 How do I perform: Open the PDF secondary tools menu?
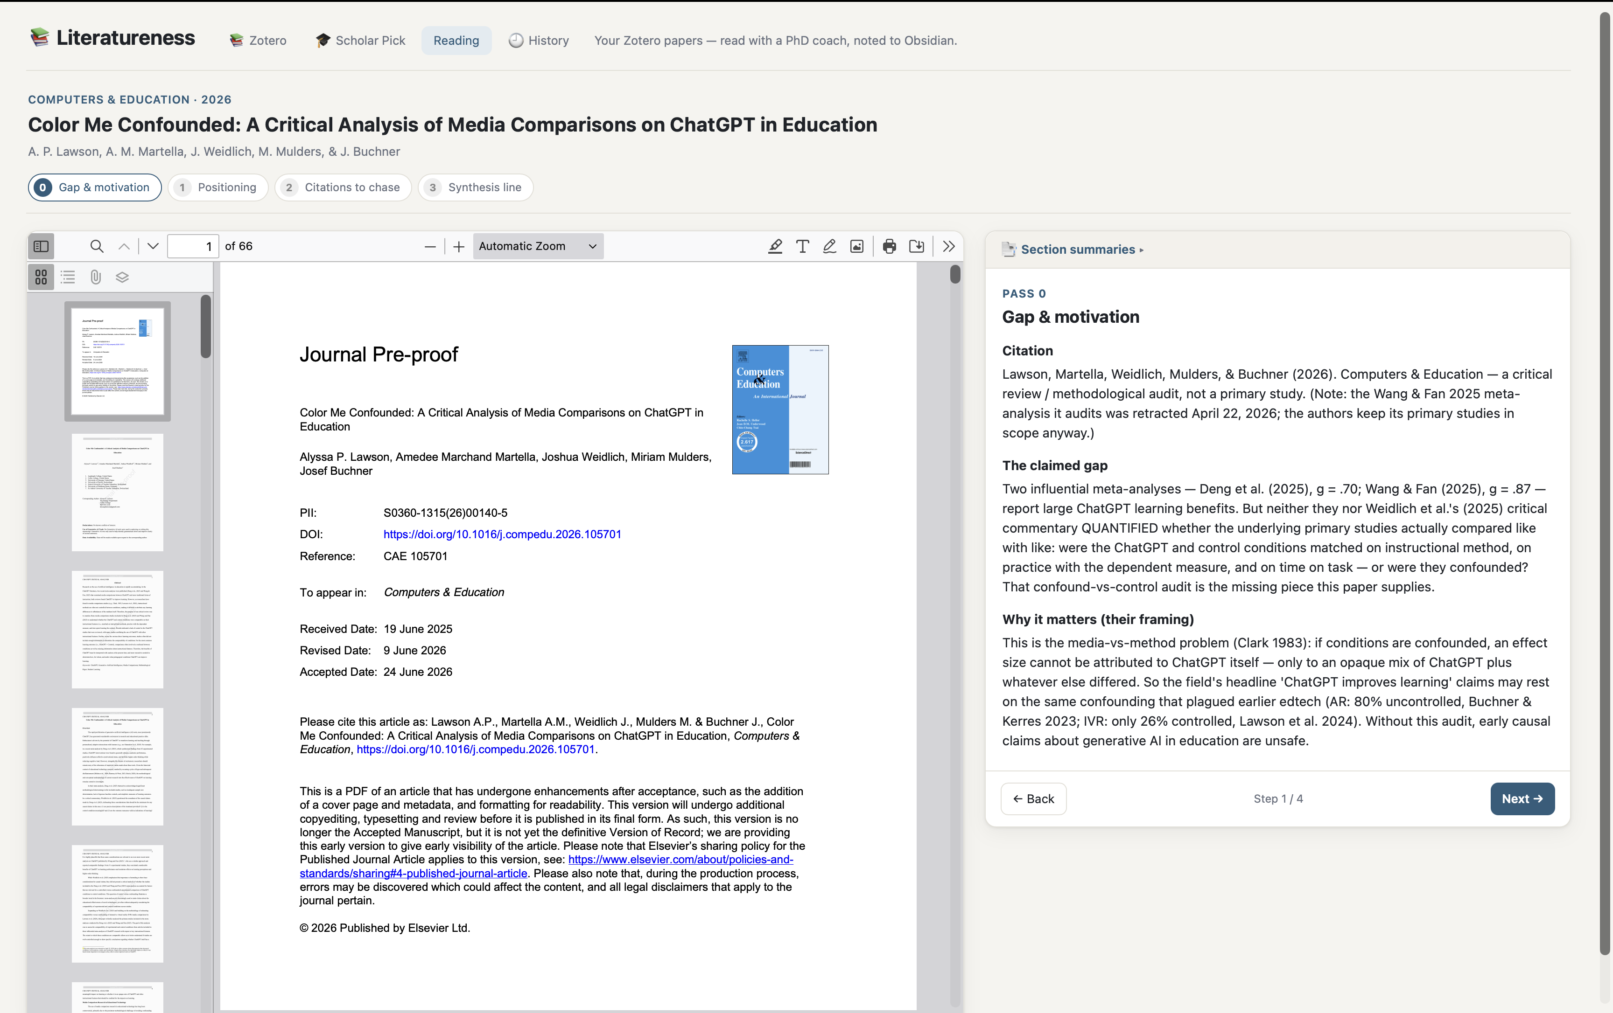948,246
